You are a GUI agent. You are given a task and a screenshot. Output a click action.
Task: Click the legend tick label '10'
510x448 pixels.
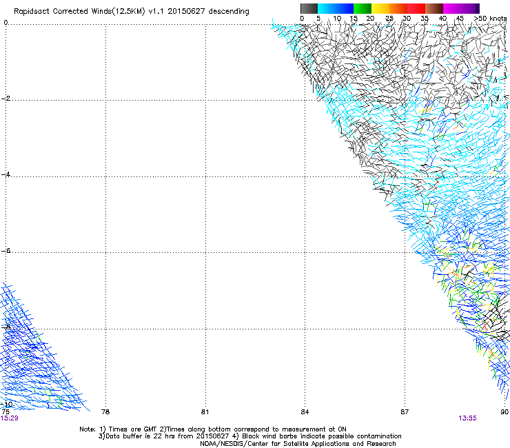click(x=337, y=19)
